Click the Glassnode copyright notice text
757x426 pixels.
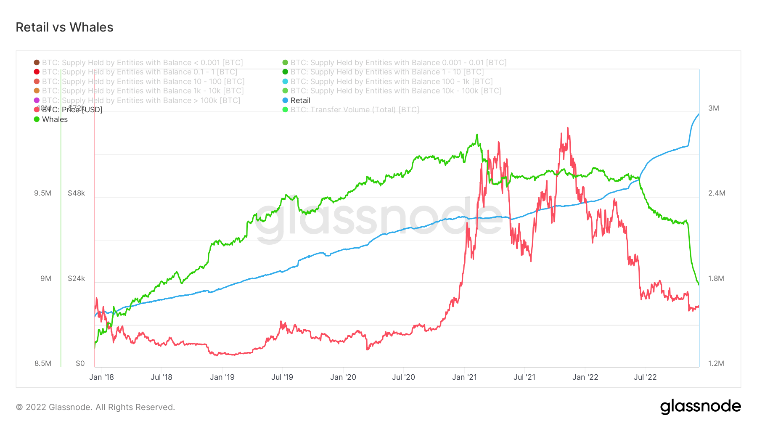pyautogui.click(x=95, y=407)
